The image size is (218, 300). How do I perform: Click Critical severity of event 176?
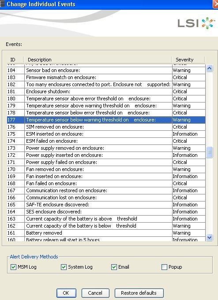click(189, 127)
